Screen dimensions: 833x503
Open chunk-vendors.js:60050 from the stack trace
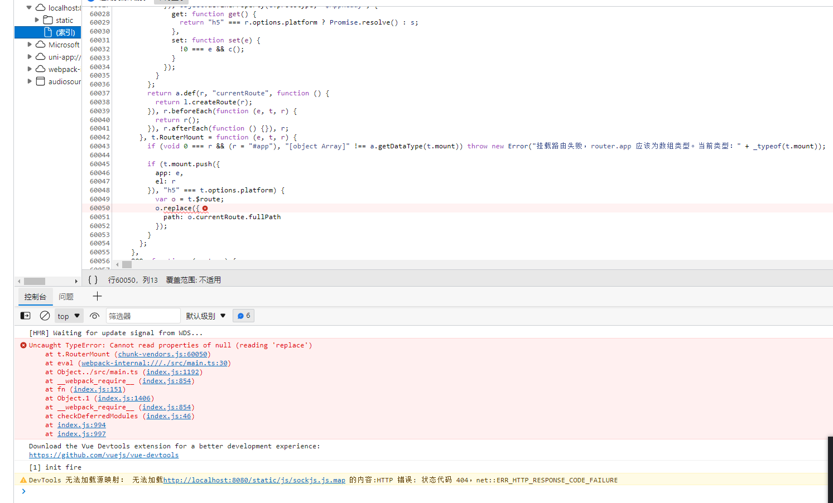[162, 354]
